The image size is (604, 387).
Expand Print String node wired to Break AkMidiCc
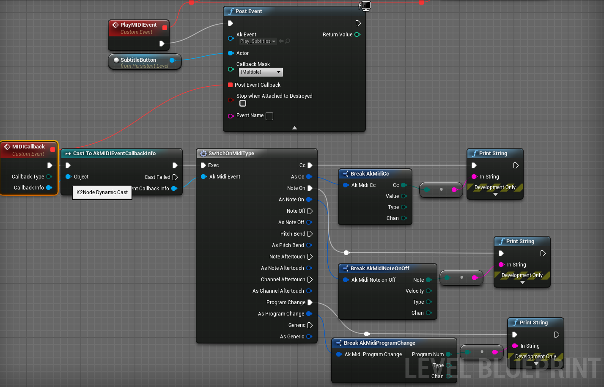(495, 195)
